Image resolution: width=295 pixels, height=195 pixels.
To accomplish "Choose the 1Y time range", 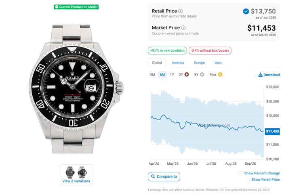I will coord(172,75).
